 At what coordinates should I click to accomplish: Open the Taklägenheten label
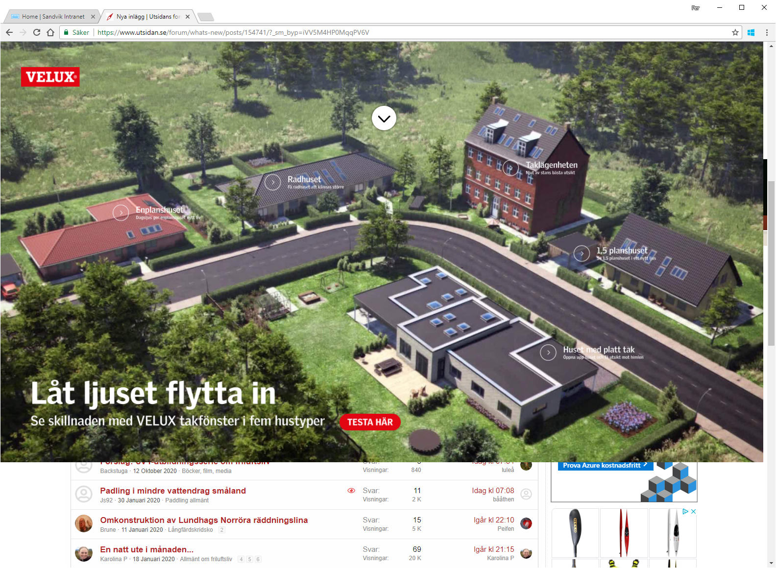(x=552, y=165)
